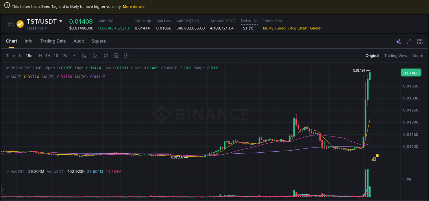
Task: Select the 1D interval
Action: 56,56
